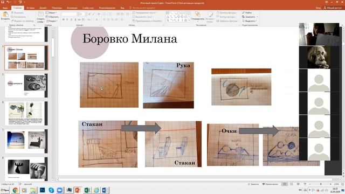
Task: Open Skype from the taskbar
Action: coord(51,190)
